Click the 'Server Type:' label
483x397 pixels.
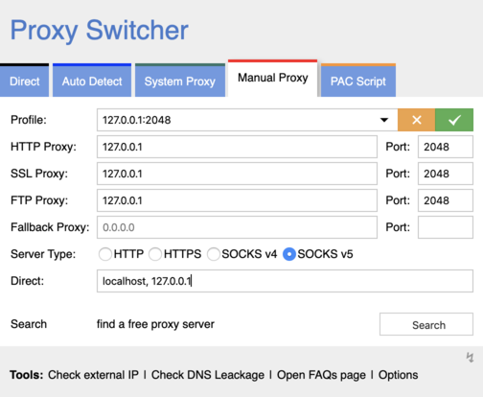[x=43, y=254]
